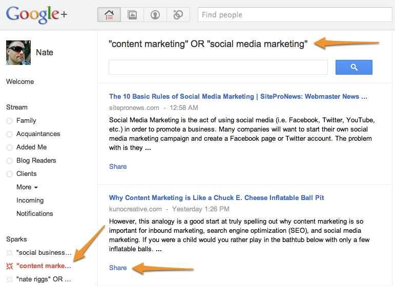The width and height of the screenshot is (395, 286).
Task: Open the Photos icon in top bar
Action: [x=132, y=15]
